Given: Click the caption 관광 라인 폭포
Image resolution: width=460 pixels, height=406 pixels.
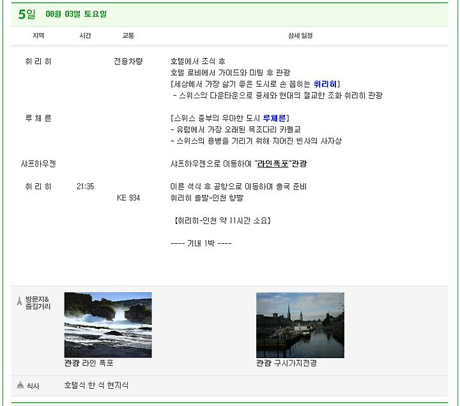Looking at the screenshot, I should tap(89, 363).
